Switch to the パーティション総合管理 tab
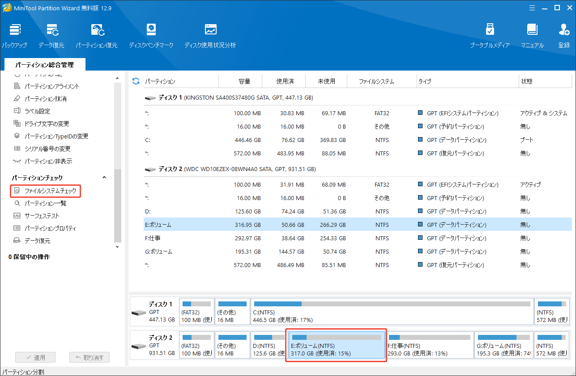576x376 pixels. pos(44,65)
